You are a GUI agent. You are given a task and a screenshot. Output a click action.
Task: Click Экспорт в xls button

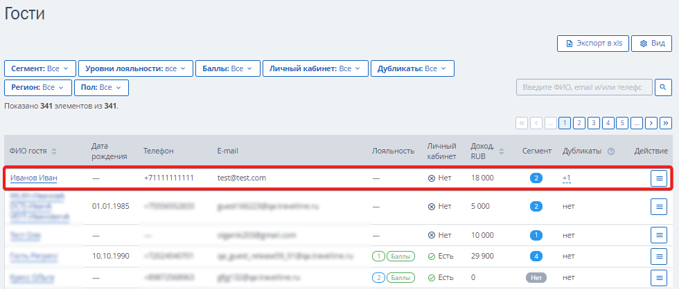(x=593, y=43)
